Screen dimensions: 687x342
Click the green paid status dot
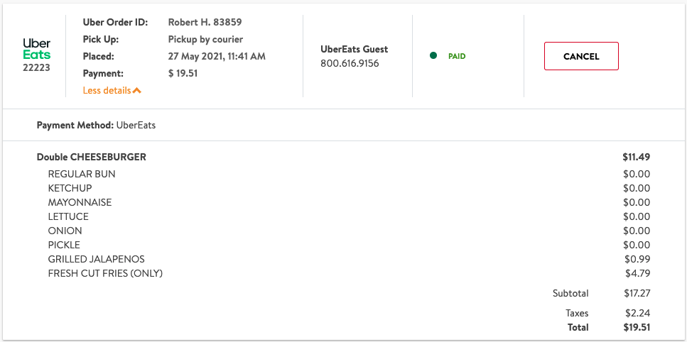click(433, 56)
